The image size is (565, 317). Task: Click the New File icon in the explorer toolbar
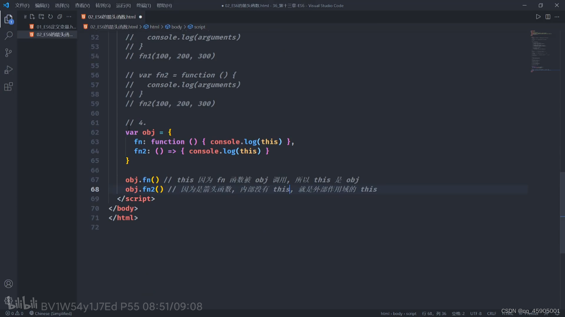click(x=32, y=17)
